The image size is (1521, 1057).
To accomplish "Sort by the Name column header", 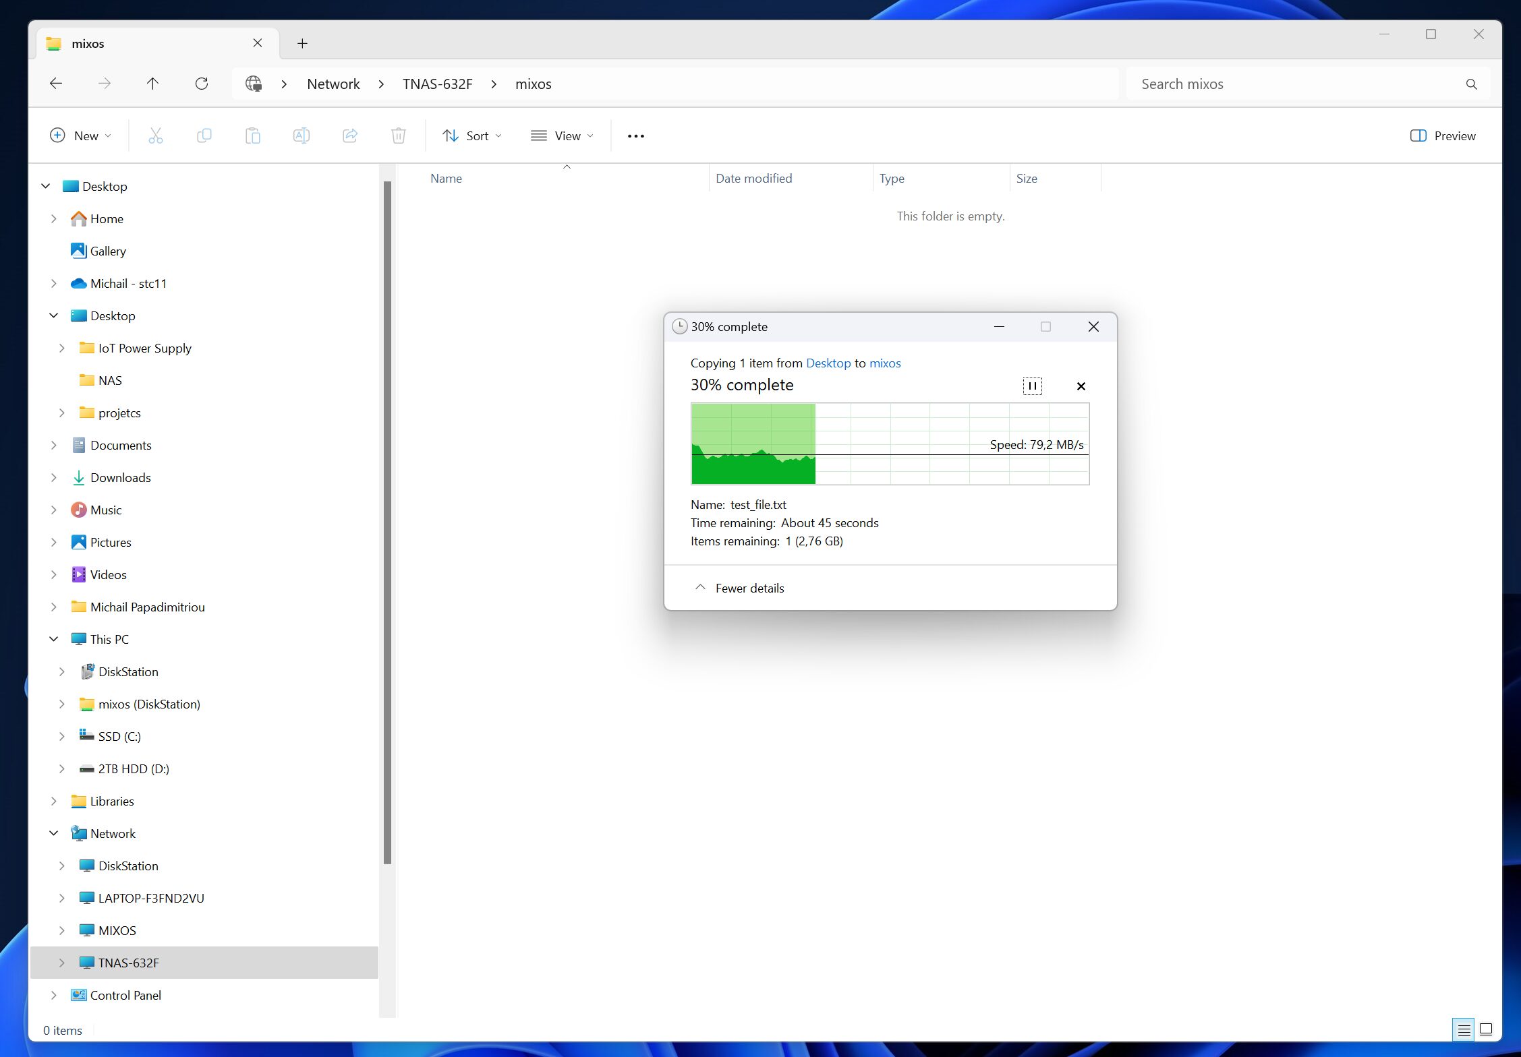I will 567,179.
